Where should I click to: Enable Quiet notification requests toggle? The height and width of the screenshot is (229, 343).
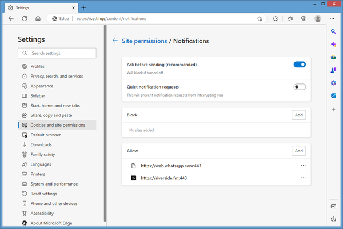click(300, 87)
